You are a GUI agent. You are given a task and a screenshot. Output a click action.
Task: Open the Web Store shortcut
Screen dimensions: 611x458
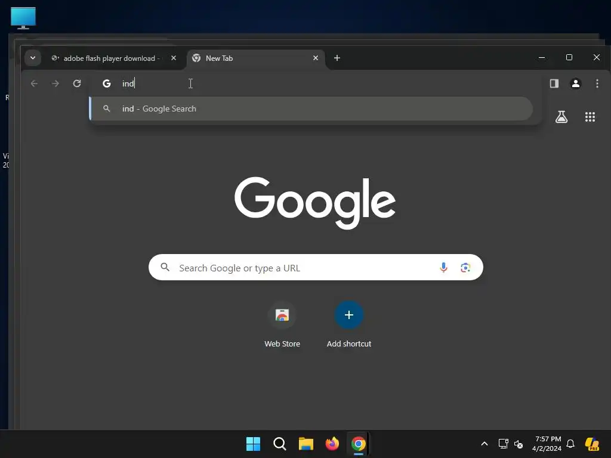[282, 325]
